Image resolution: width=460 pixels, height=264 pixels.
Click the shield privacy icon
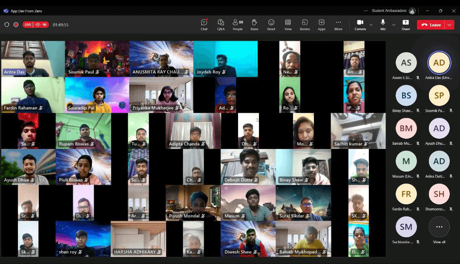(x=7, y=25)
